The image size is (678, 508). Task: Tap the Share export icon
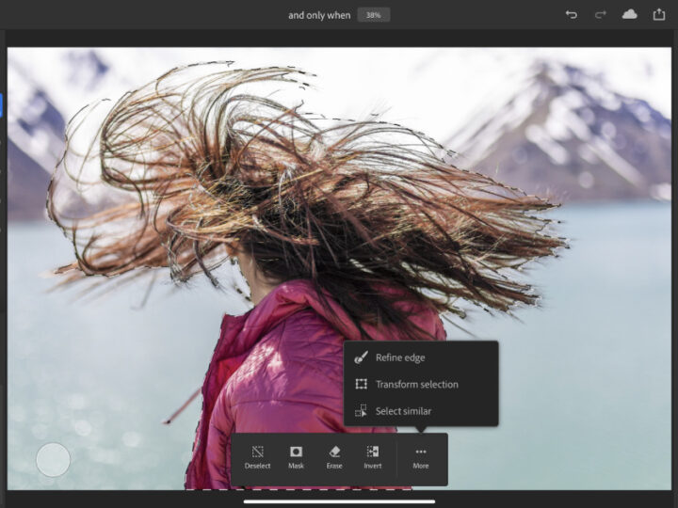point(659,14)
